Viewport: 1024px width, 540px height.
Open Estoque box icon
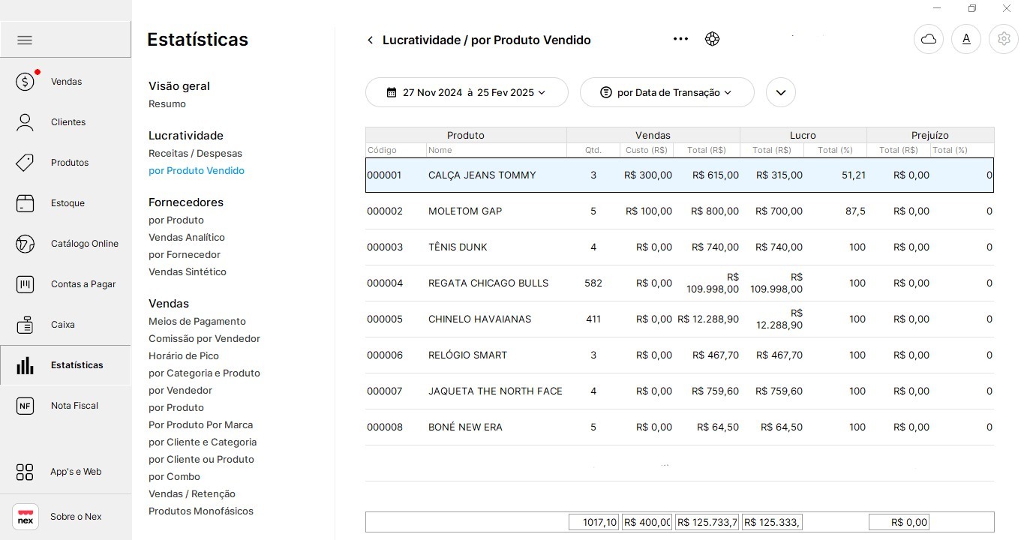tap(26, 203)
